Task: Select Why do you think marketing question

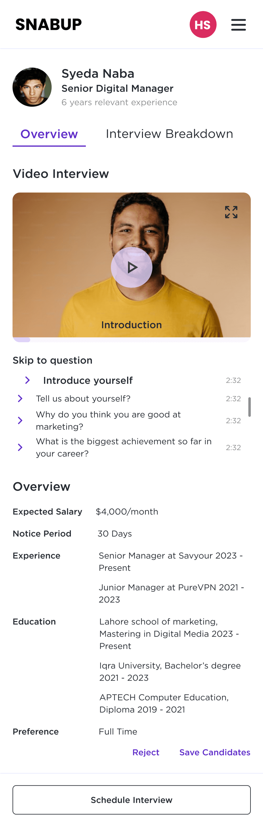Action: tap(108, 421)
